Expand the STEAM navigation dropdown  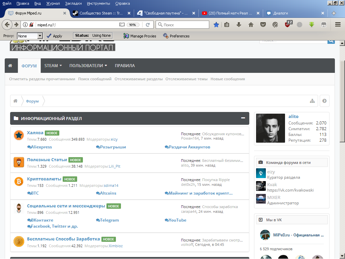click(x=53, y=66)
